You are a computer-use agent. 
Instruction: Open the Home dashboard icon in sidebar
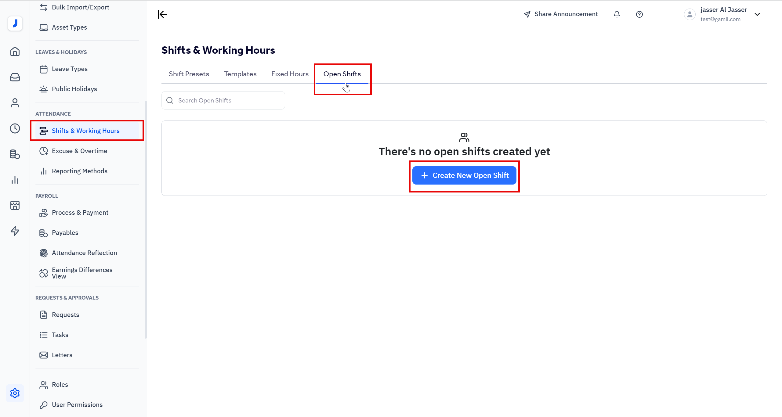coord(15,52)
